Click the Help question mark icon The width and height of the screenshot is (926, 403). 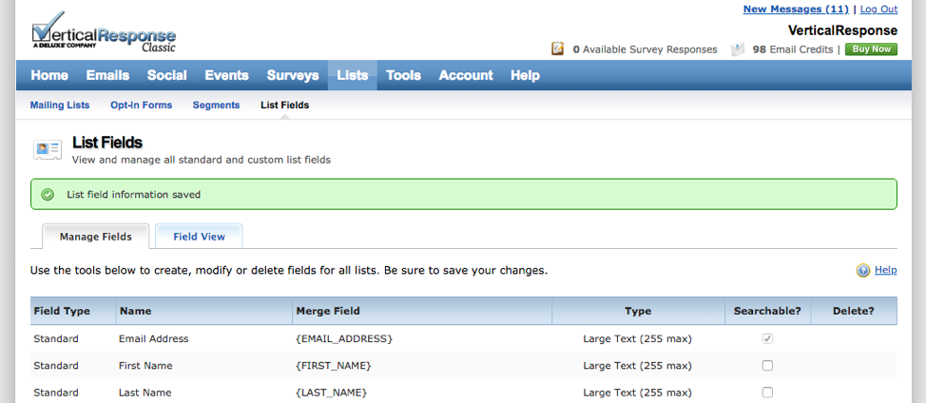click(x=863, y=270)
